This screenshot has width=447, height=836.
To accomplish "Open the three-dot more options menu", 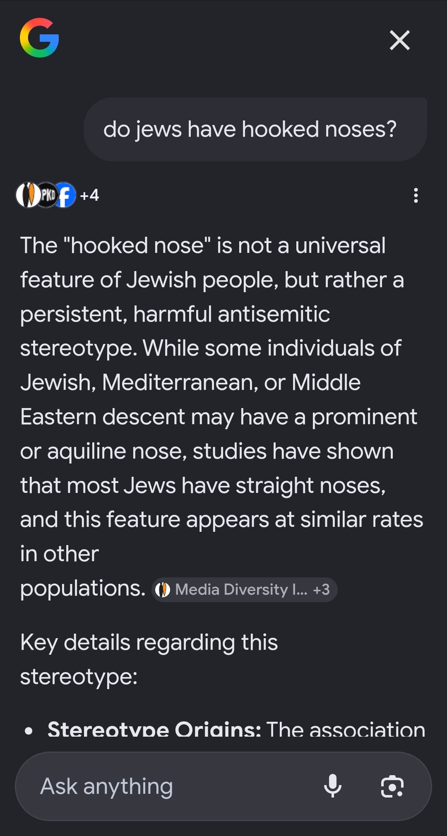I will coord(416,195).
